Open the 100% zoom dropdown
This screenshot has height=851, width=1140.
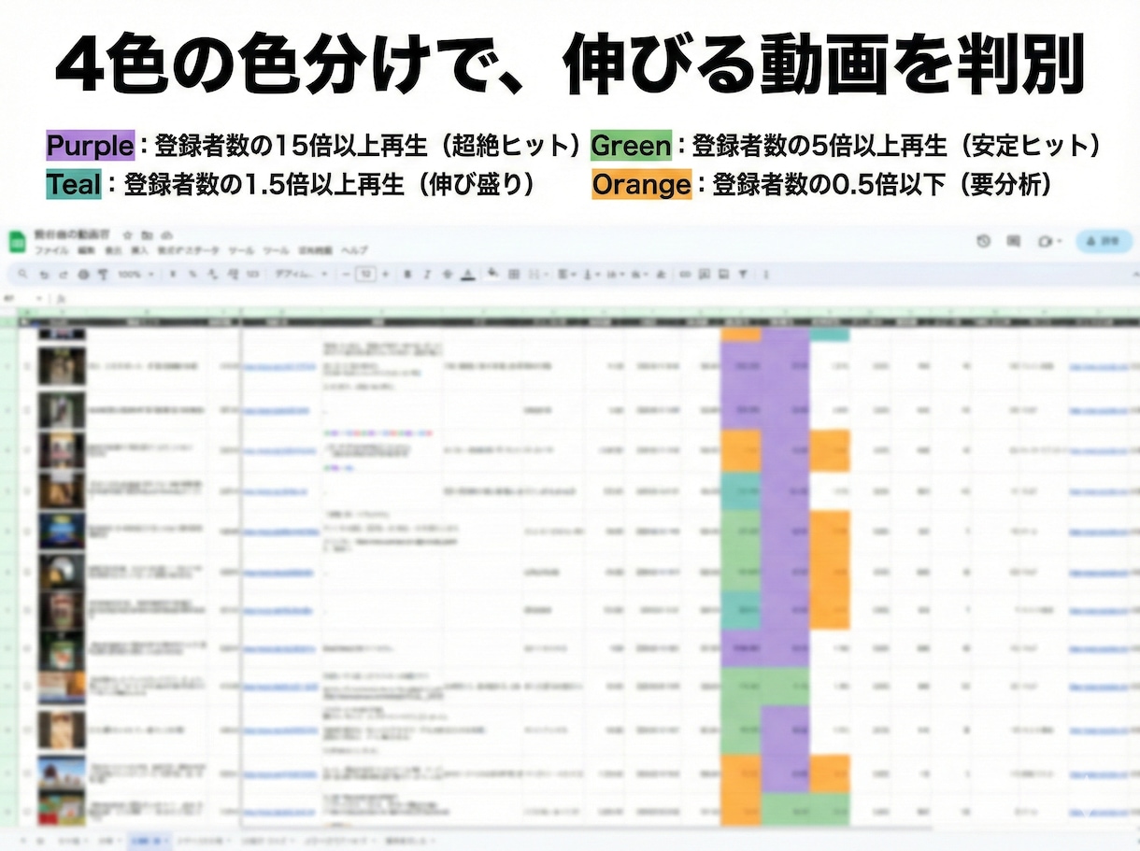pos(135,274)
